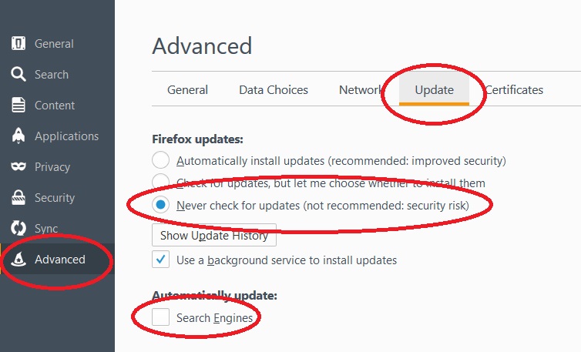
Task: Click the Sync arrows icon
Action: [x=18, y=229]
